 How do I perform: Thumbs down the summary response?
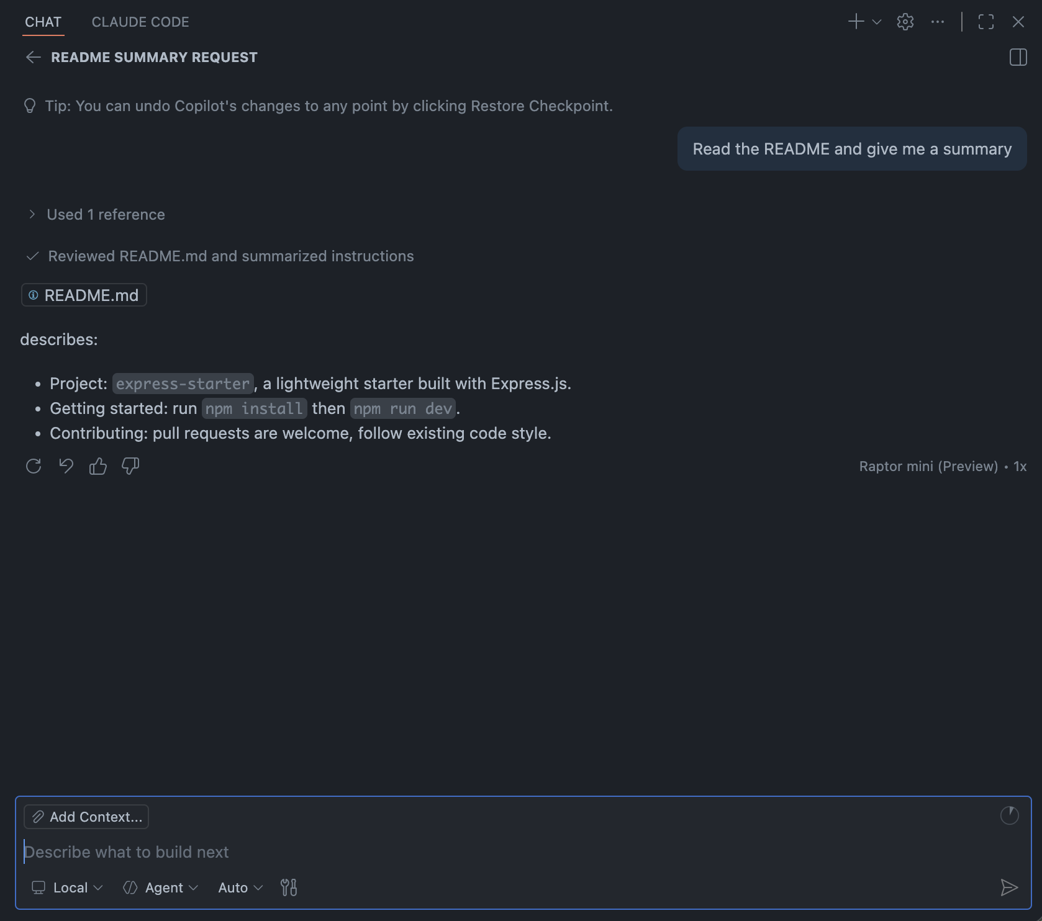[130, 466]
